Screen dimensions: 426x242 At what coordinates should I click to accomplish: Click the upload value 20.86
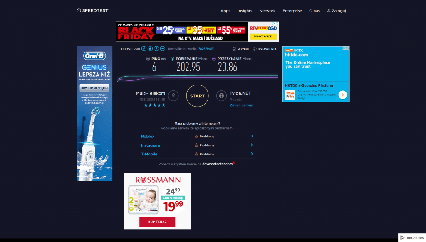click(228, 67)
